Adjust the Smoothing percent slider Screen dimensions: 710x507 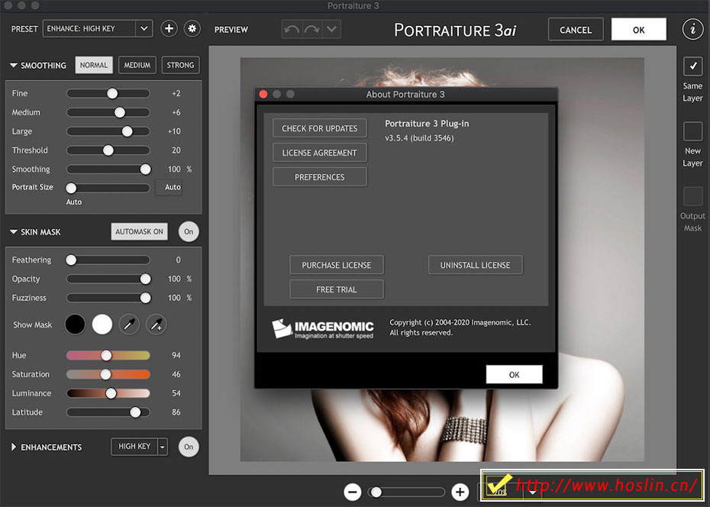[x=108, y=170]
